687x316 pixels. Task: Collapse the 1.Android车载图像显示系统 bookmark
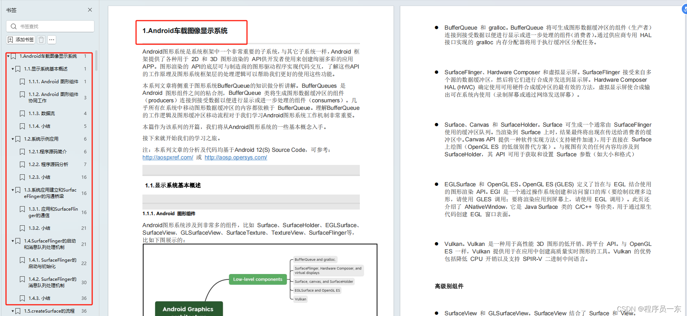[8, 56]
